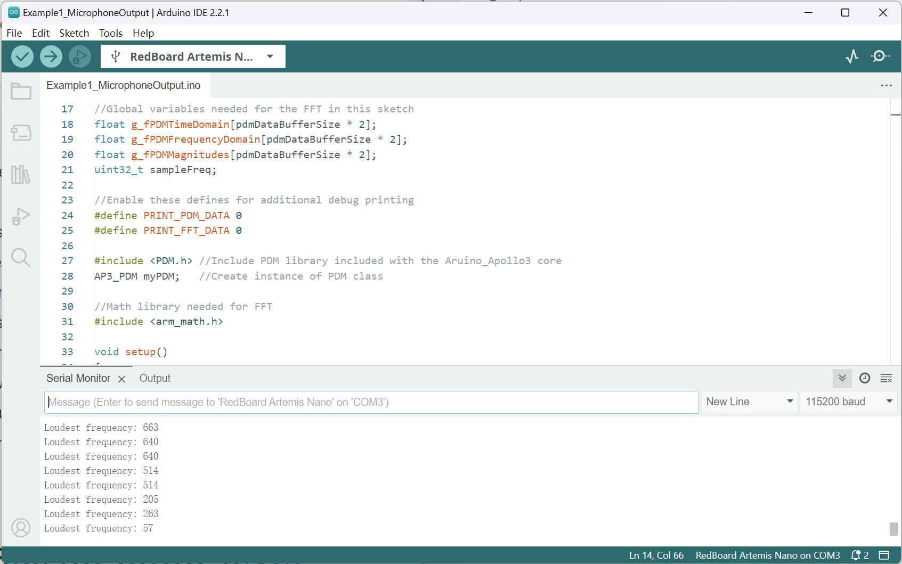Open the Library Manager books icon
902x564 pixels.
[21, 174]
